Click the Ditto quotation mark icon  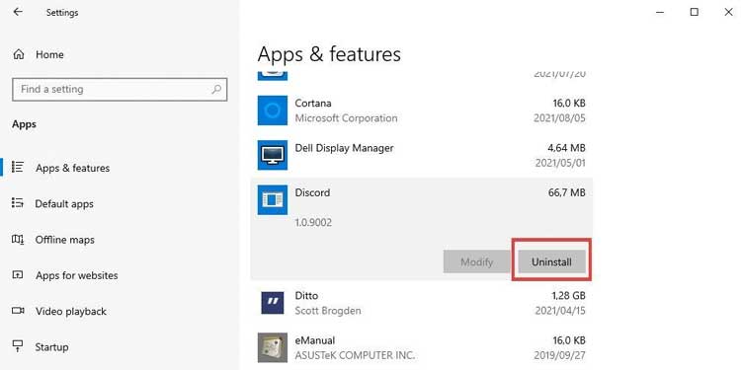click(273, 303)
